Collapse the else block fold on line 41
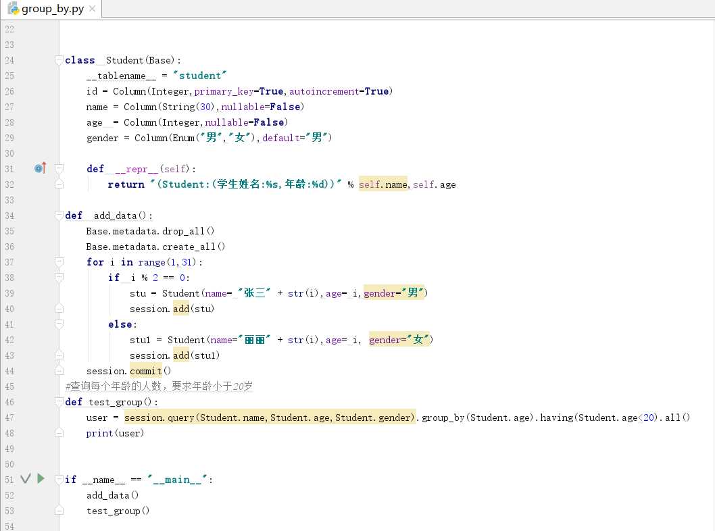The width and height of the screenshot is (715, 531). pyautogui.click(x=59, y=324)
